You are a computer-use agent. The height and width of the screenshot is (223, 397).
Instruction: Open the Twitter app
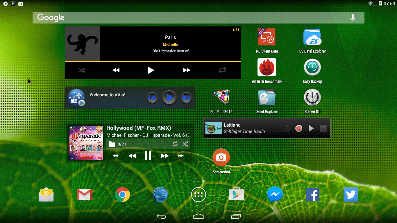click(x=351, y=195)
